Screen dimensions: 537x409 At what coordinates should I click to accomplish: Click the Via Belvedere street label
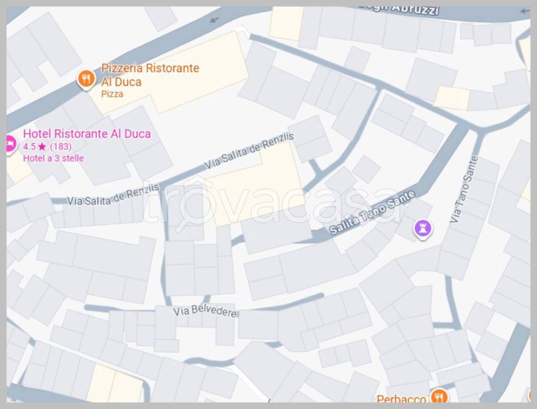click(x=205, y=311)
